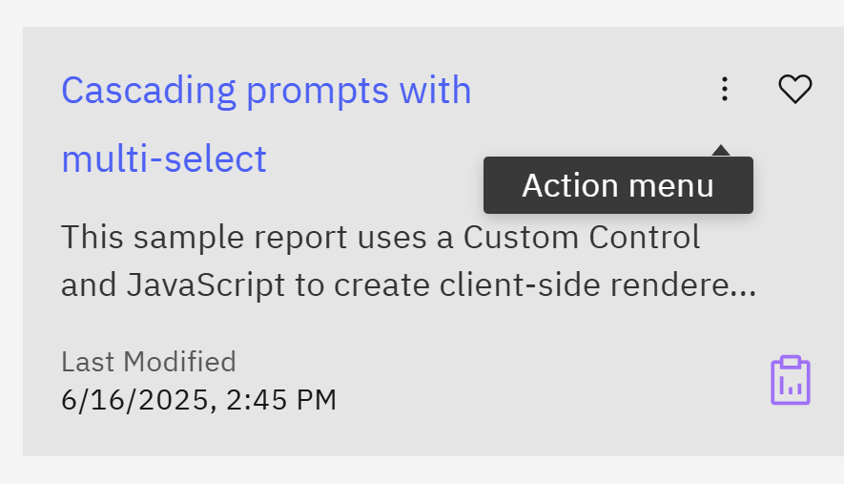Favorite the report with the heart icon

[x=794, y=90]
